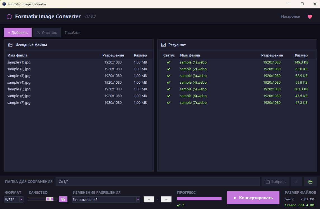Viewport: 320px width, 209px height.
Task: Select source file sample (7).jpg
Action: point(79,103)
